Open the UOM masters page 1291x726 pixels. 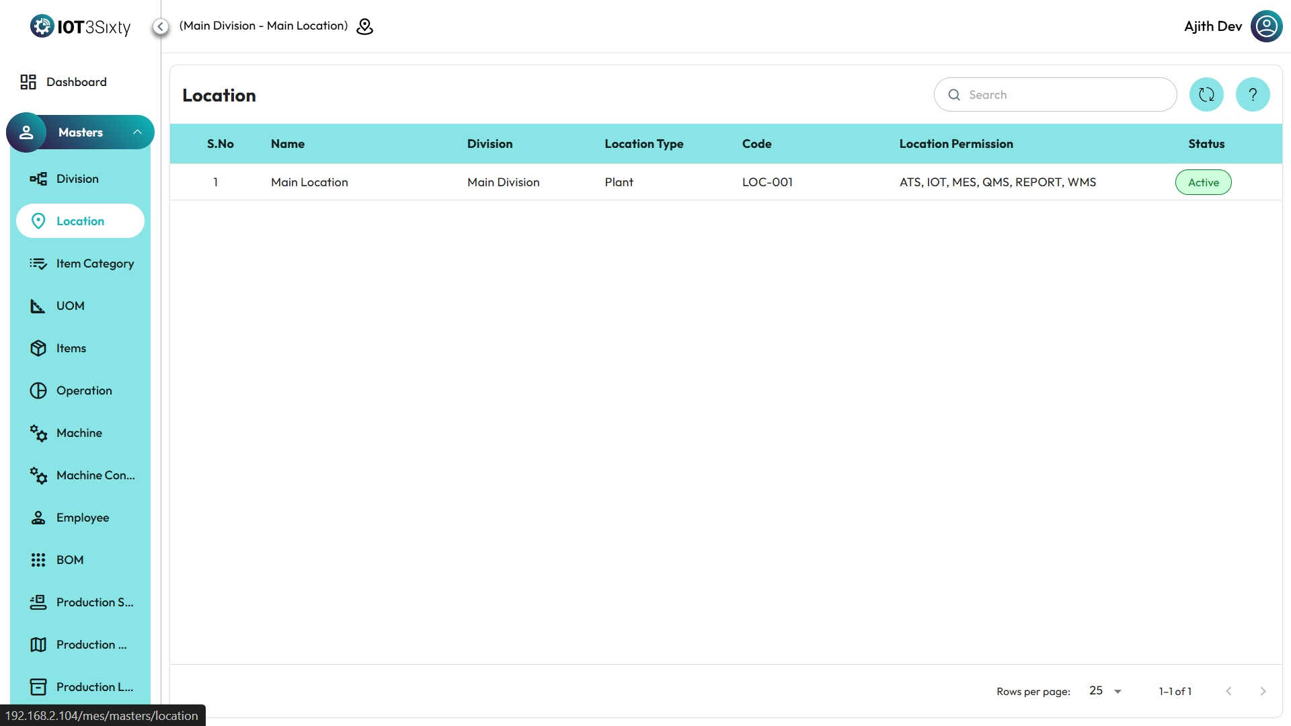(71, 306)
